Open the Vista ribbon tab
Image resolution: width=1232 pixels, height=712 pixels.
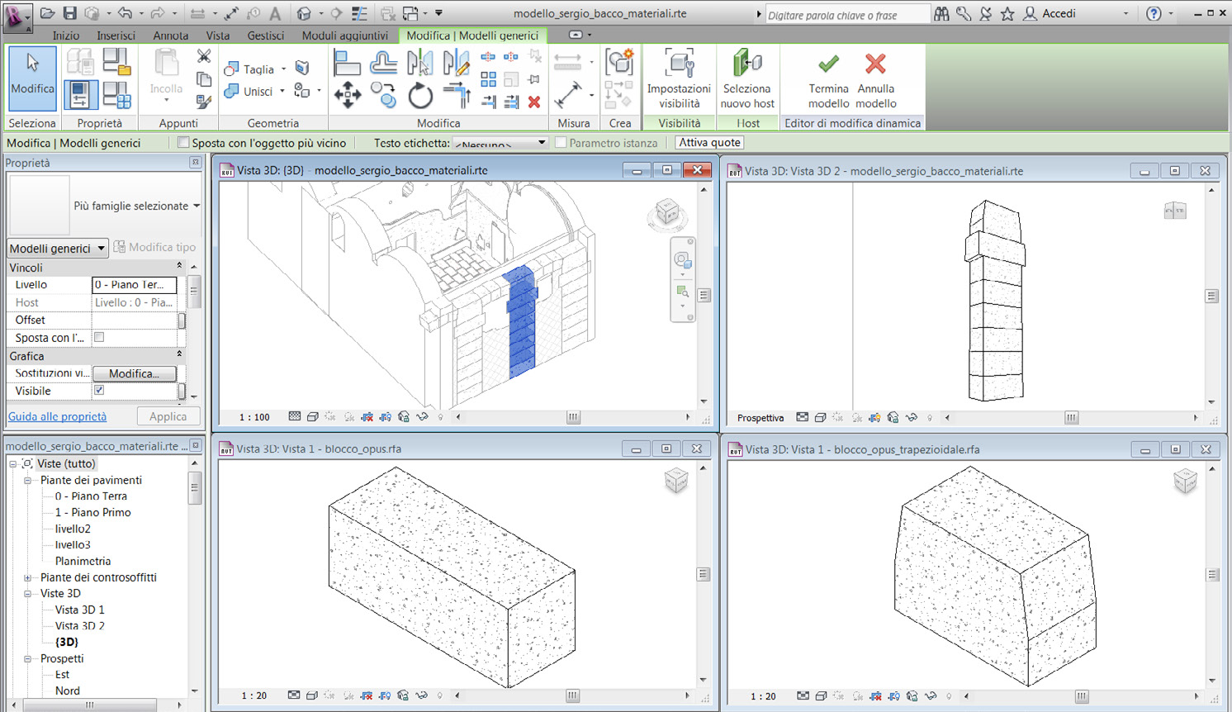point(218,36)
